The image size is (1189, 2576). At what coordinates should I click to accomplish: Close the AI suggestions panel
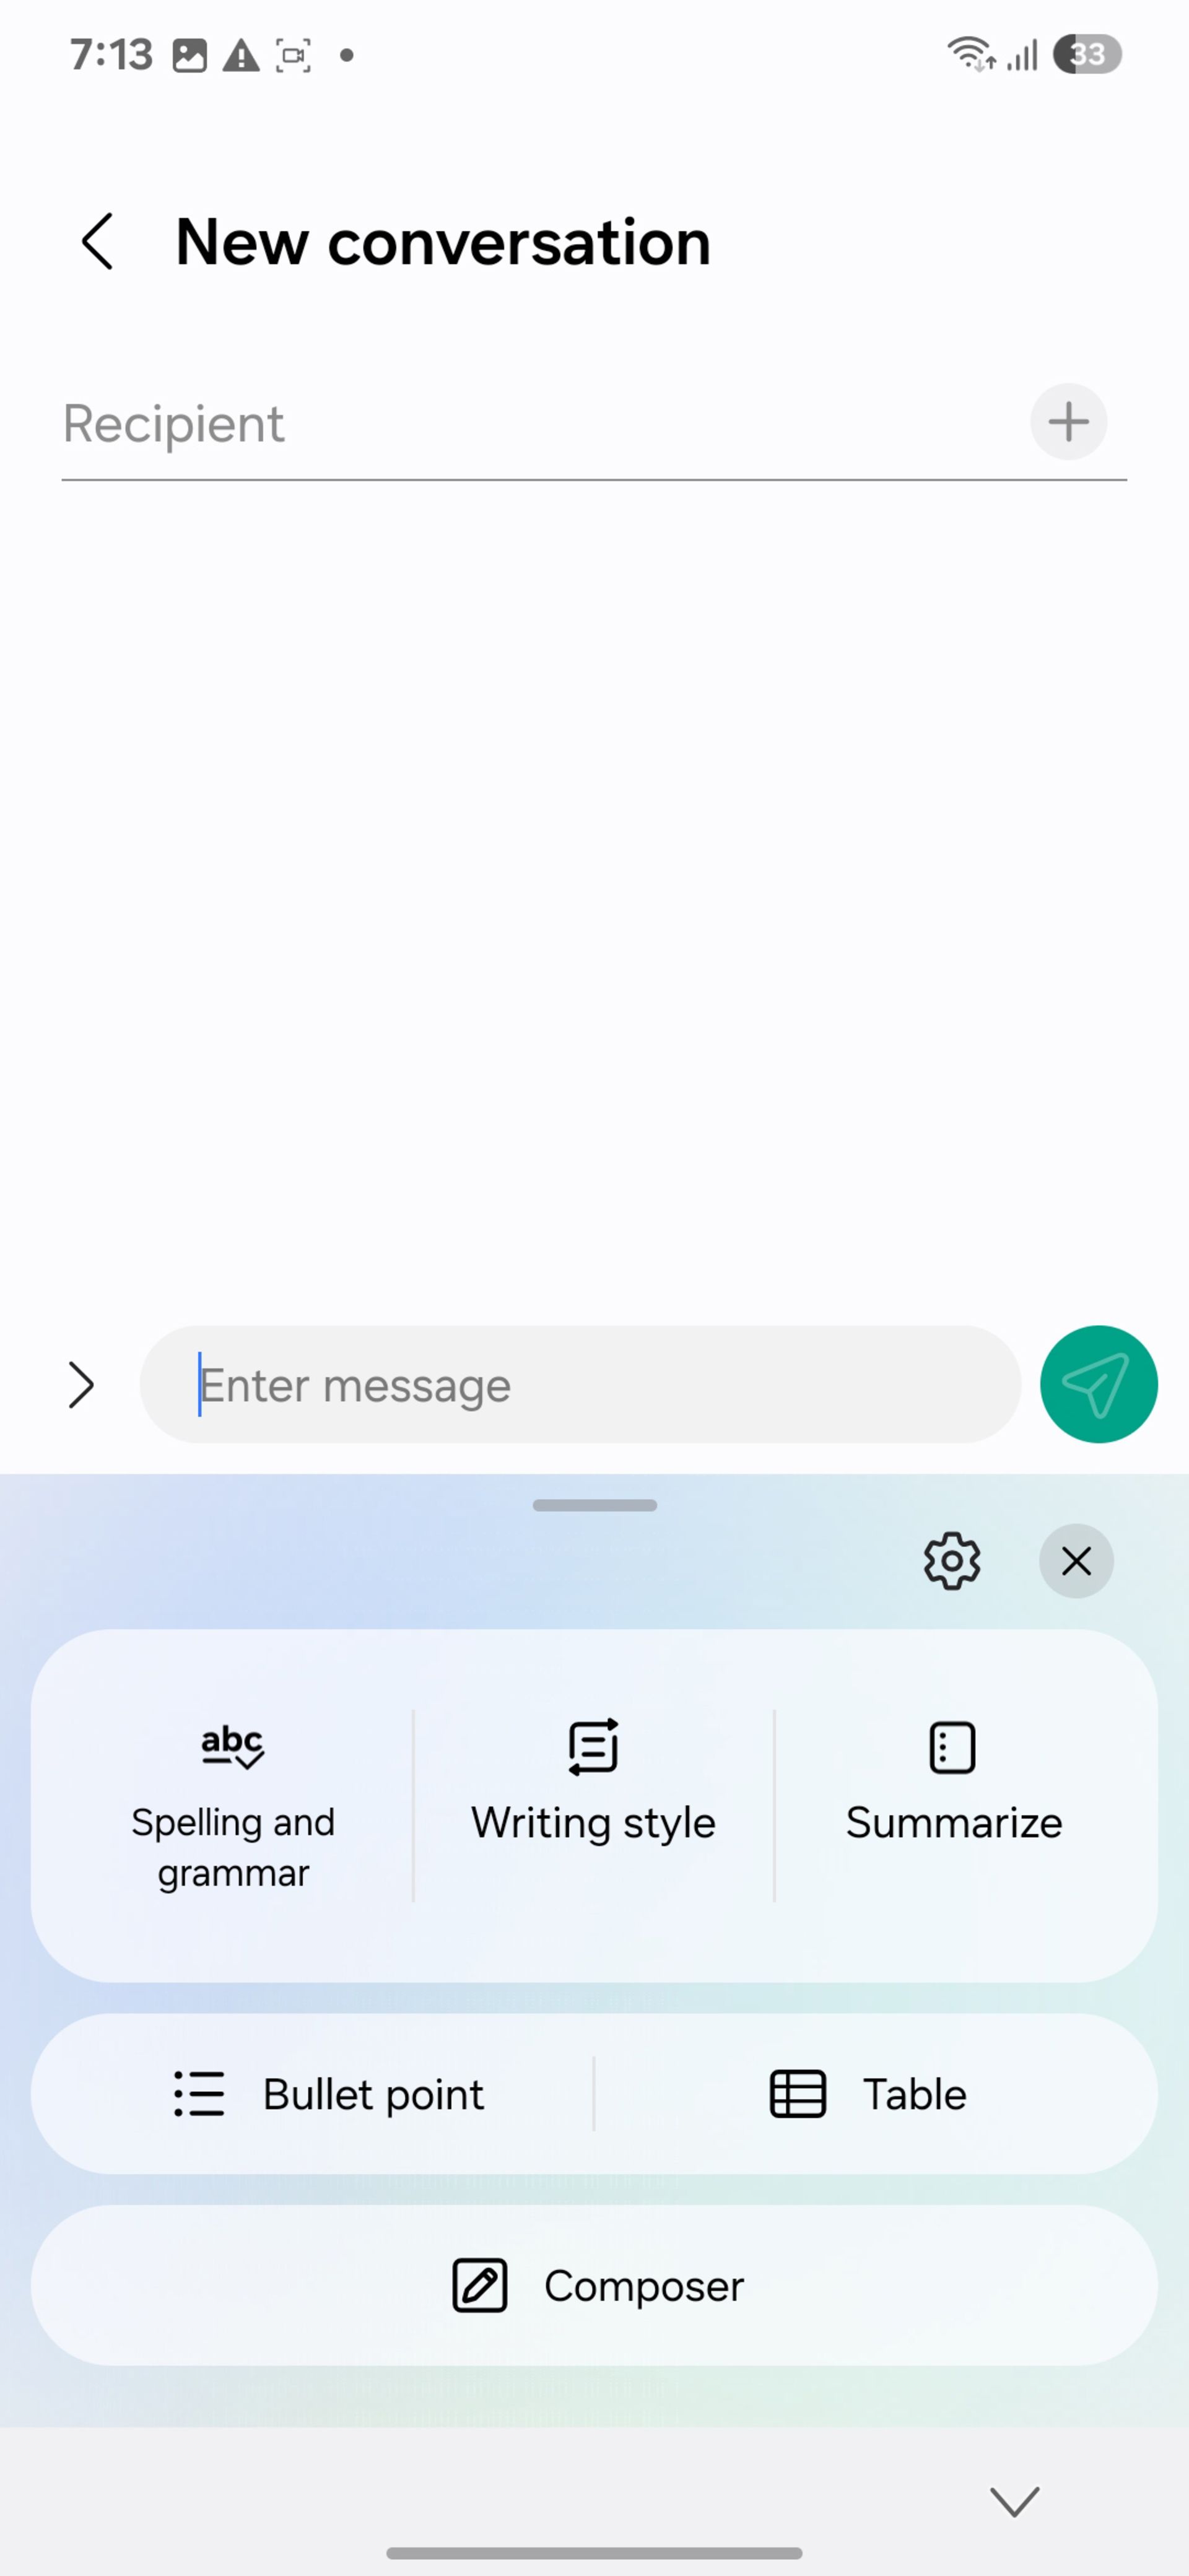[x=1078, y=1560]
